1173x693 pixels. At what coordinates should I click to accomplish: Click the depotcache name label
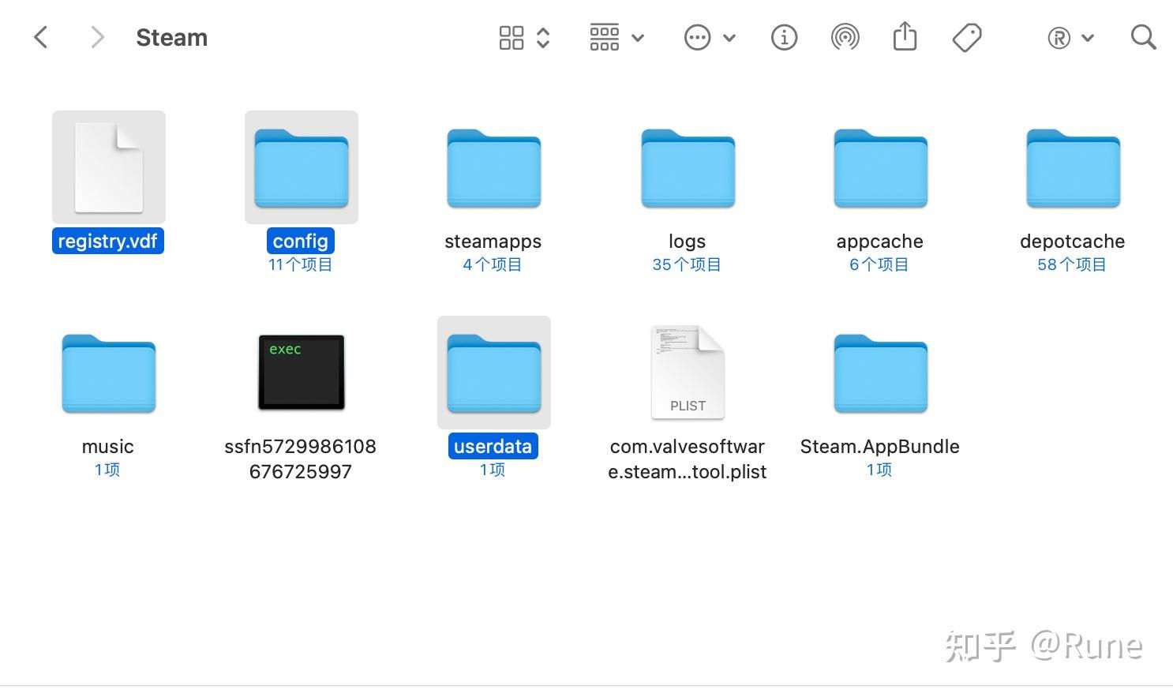pyautogui.click(x=1072, y=241)
